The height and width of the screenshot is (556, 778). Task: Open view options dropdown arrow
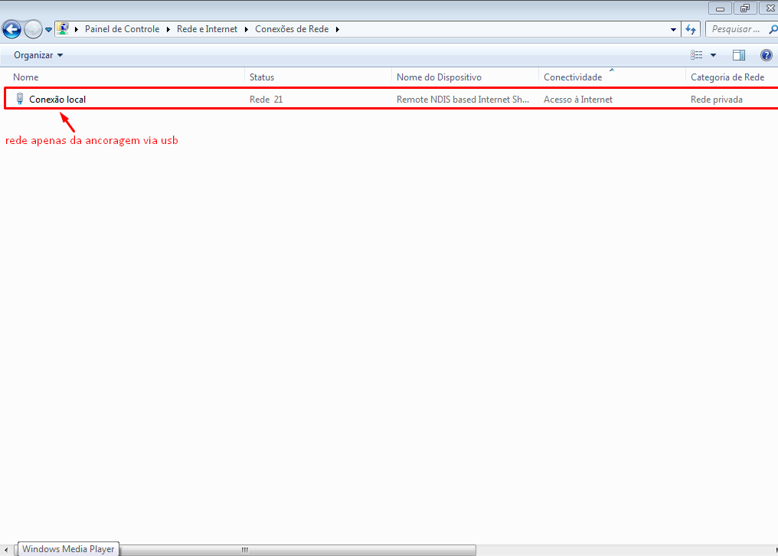click(x=713, y=55)
